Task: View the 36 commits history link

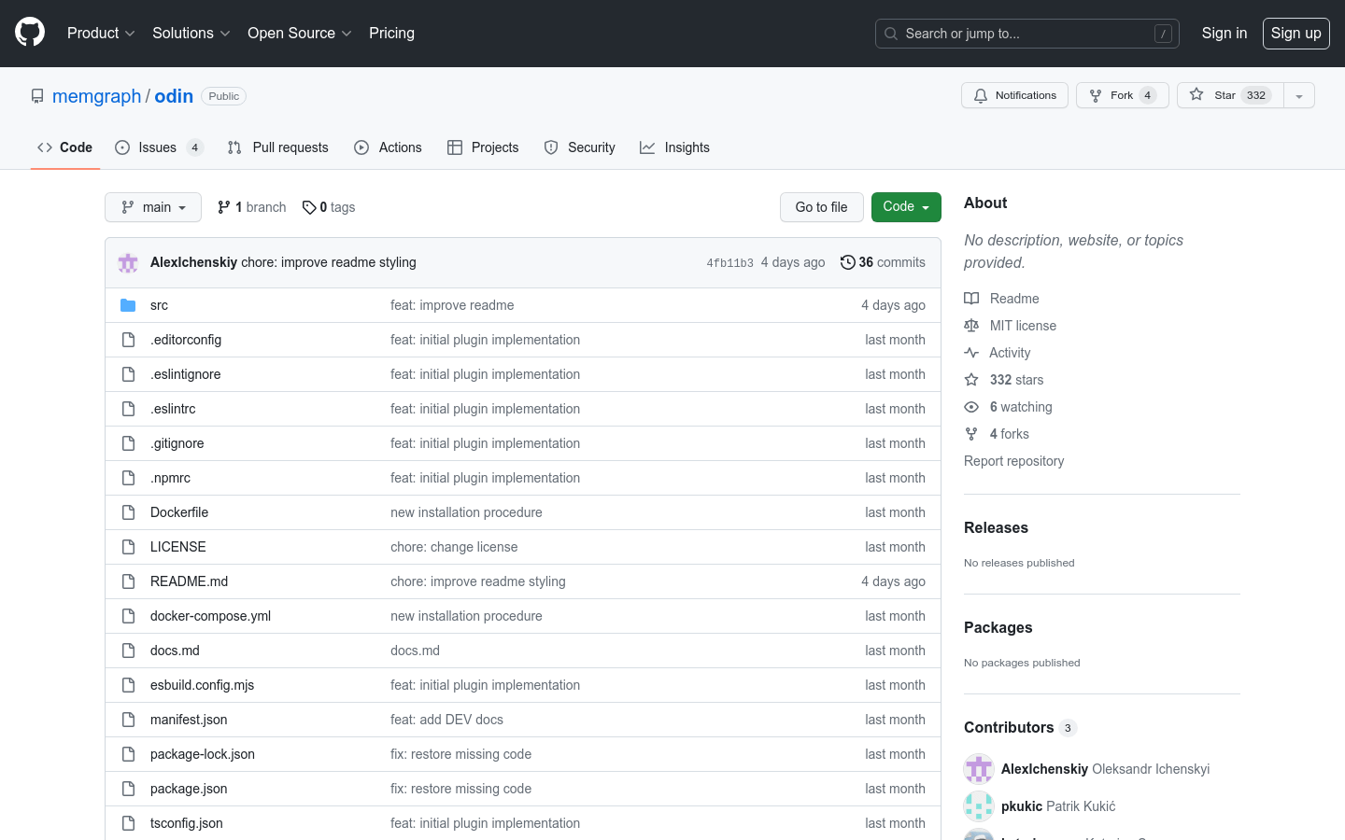Action: pos(883,262)
